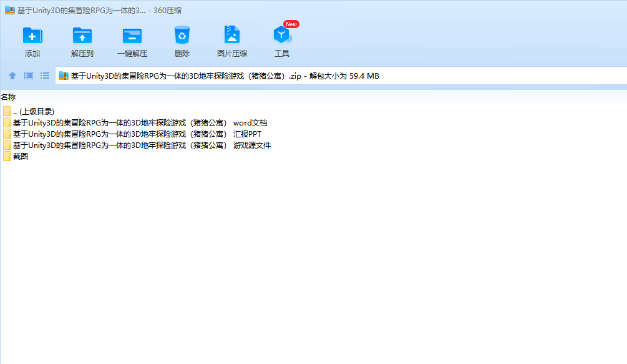Click the 一键解压 one-click extract icon
The height and width of the screenshot is (364, 627).
coord(132,36)
